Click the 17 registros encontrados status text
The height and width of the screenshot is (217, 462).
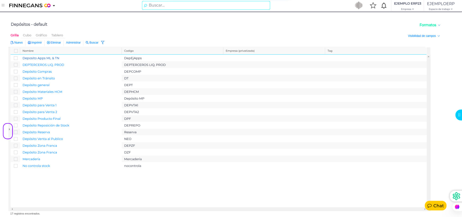pos(25,214)
